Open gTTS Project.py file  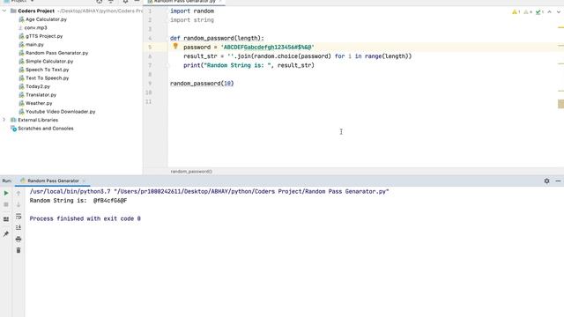click(x=44, y=36)
